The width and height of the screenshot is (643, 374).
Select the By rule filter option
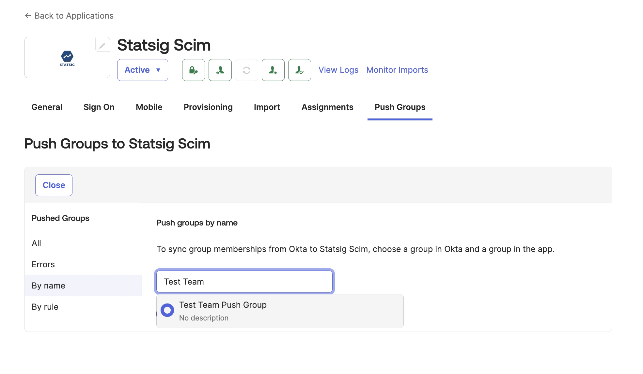tap(45, 306)
